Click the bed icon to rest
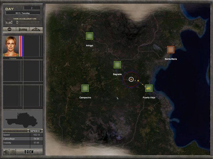The width and height of the screenshot is (213, 159). click(23, 29)
